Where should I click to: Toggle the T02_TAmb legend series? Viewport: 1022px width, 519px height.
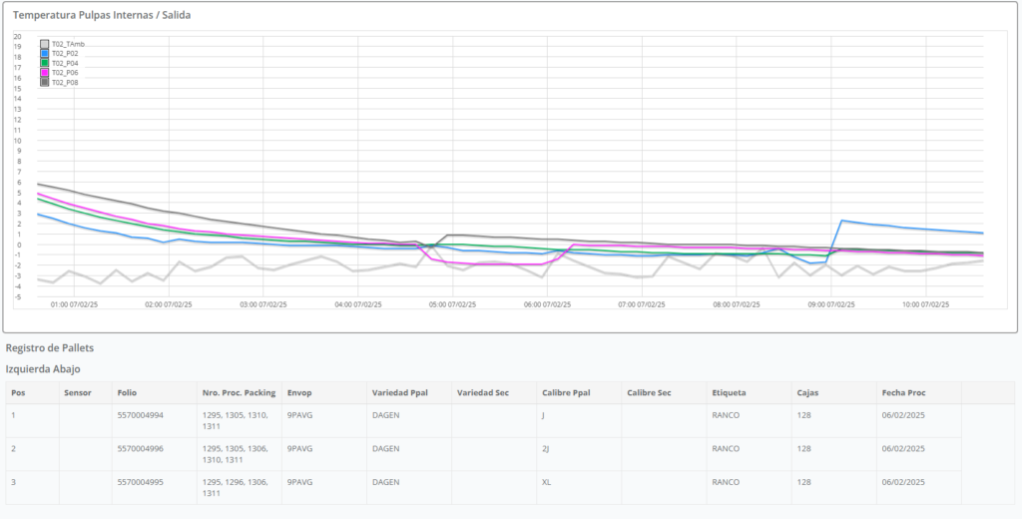click(x=68, y=44)
